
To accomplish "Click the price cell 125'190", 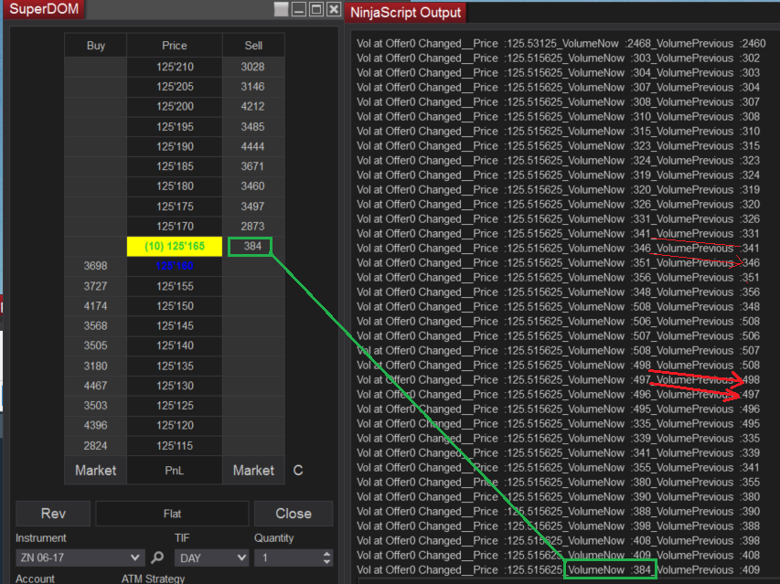I will pyautogui.click(x=175, y=146).
